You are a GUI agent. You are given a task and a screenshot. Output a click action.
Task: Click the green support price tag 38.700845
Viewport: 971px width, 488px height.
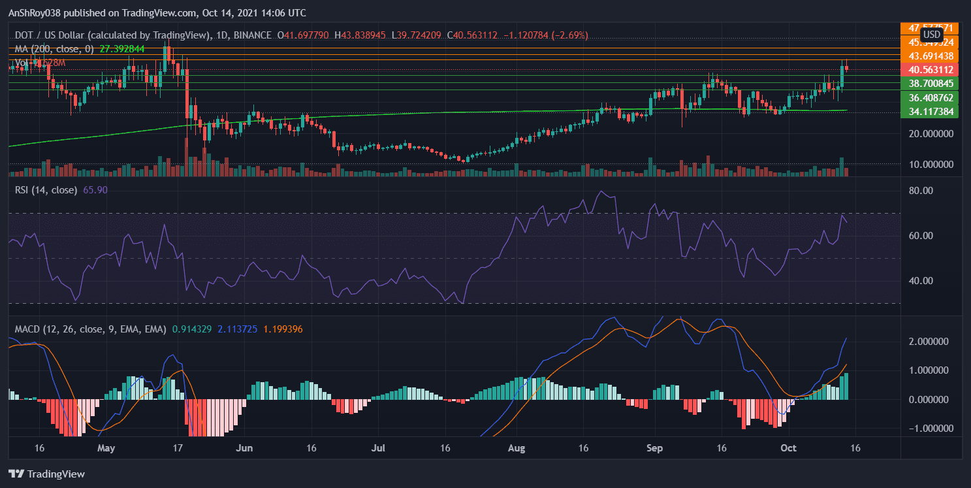pos(930,84)
